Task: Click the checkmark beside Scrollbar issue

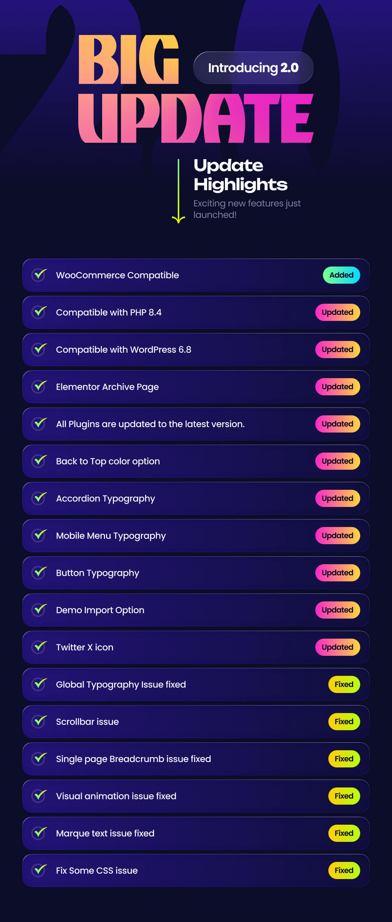Action: (39, 722)
